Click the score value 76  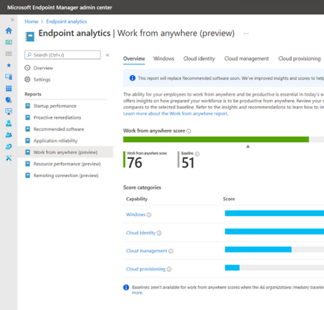(x=135, y=163)
